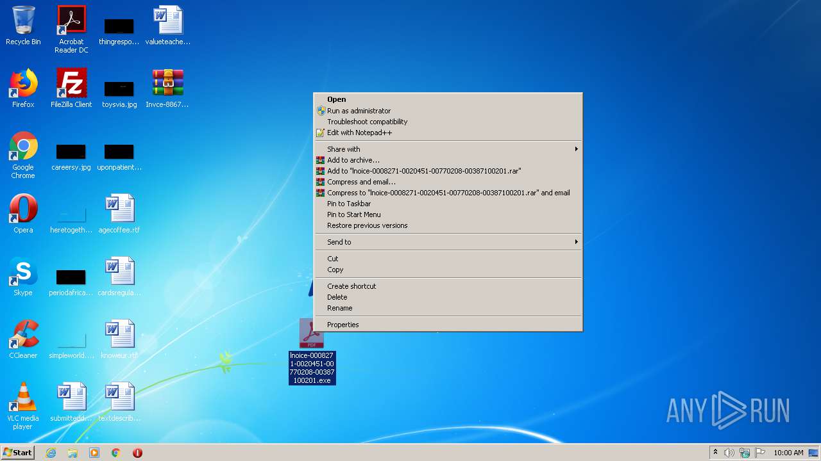Open Google Chrome desktop shortcut
Viewport: 821px width, 461px height.
[23, 155]
